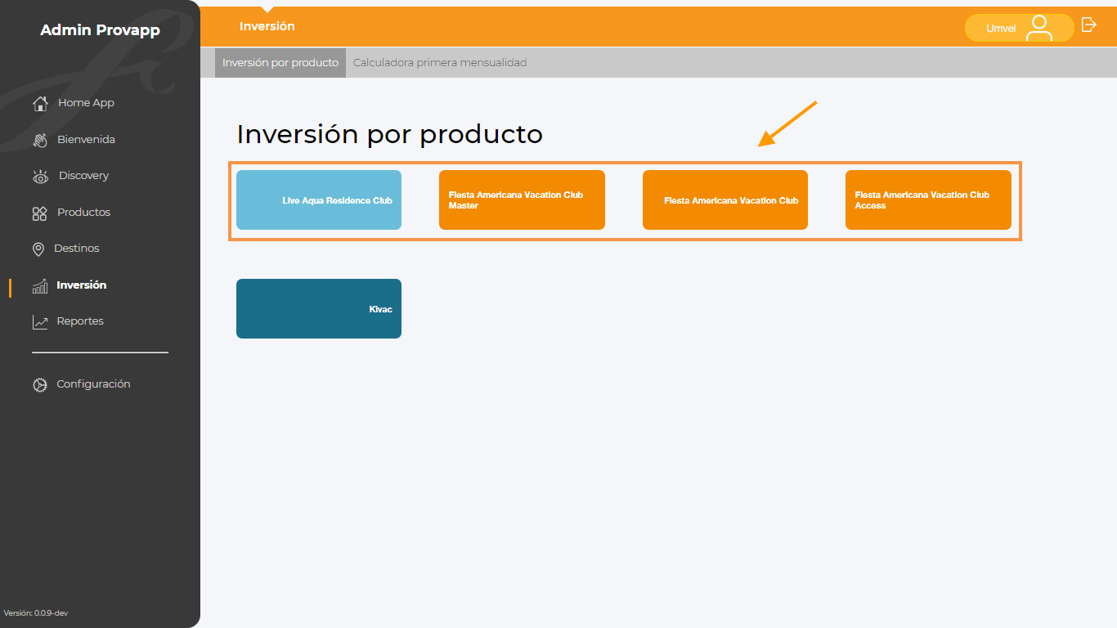Open Reportes section
The image size is (1117, 628).
(80, 321)
